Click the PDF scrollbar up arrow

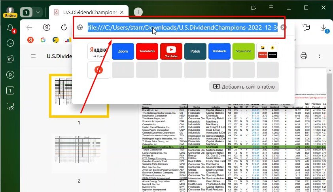[329, 70]
